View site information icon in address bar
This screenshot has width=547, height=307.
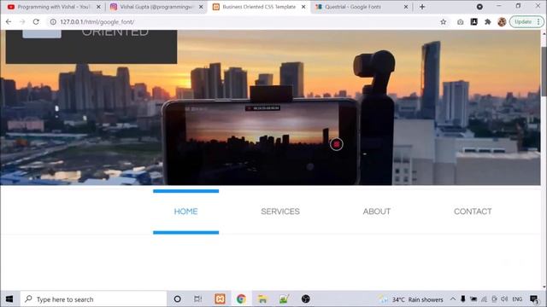(x=53, y=21)
